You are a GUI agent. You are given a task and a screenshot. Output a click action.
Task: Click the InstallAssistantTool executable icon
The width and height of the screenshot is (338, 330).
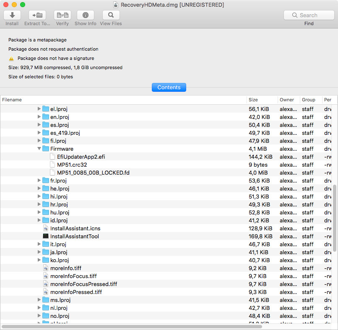tap(46, 236)
